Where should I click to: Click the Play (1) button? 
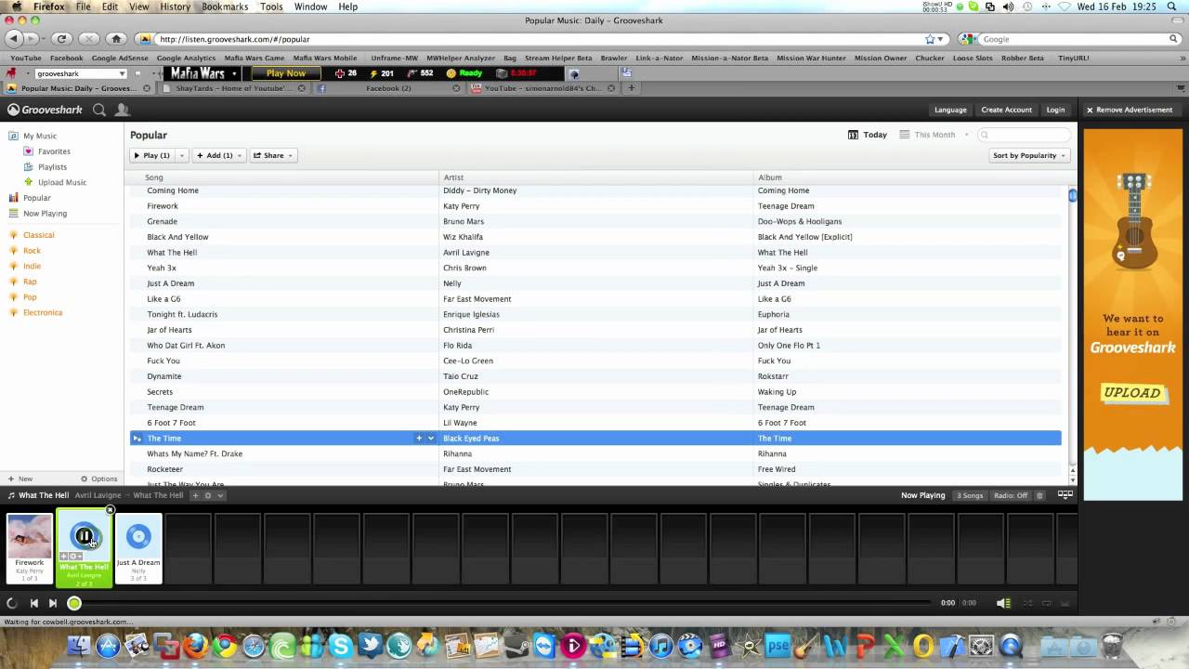tap(151, 155)
